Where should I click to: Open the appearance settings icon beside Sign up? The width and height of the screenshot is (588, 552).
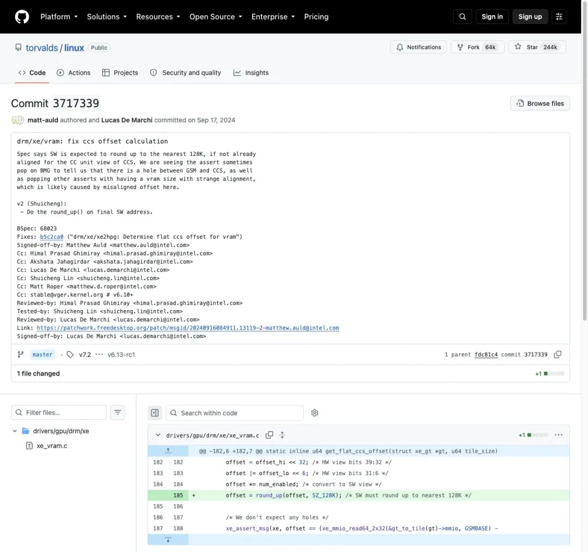tap(559, 16)
